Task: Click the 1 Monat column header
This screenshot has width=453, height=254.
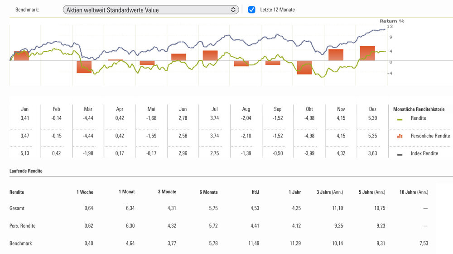Action: click(x=126, y=192)
